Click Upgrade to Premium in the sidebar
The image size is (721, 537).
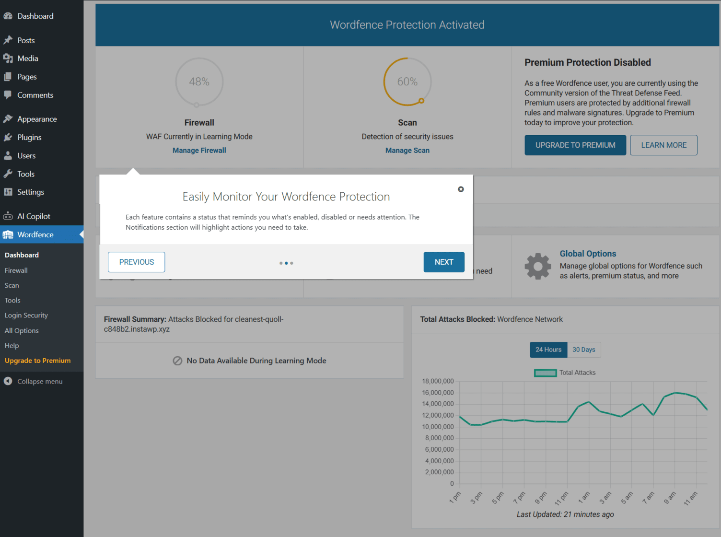(x=38, y=361)
